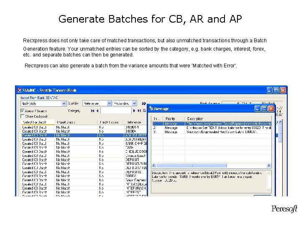Image resolution: width=301 pixels, height=226 pixels.
Task: Select the highlighted first message row
Action: coord(212,123)
